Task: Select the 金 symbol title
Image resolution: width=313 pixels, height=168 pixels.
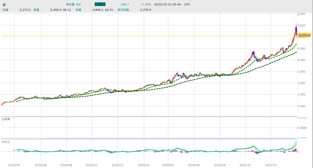Action: pyautogui.click(x=4, y=5)
